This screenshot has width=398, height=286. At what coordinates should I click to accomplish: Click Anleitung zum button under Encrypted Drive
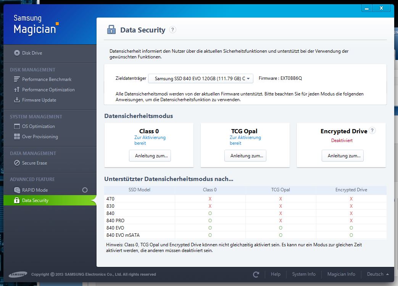[342, 156]
